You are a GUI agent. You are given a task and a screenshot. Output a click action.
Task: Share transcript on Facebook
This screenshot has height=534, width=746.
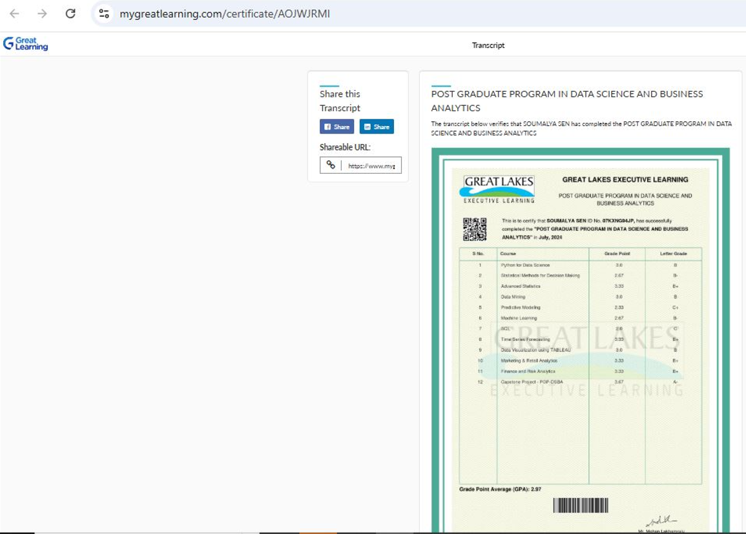click(x=337, y=127)
